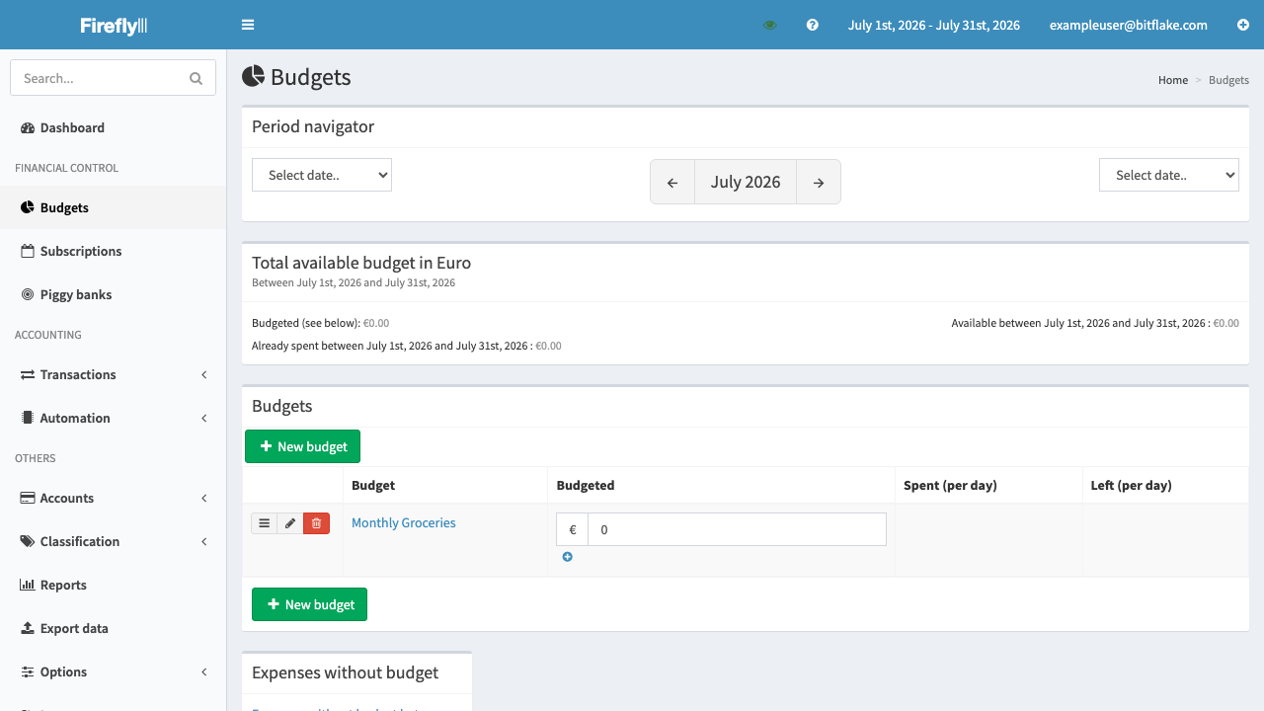
Task: Go to the next month with right arrow
Action: click(819, 182)
